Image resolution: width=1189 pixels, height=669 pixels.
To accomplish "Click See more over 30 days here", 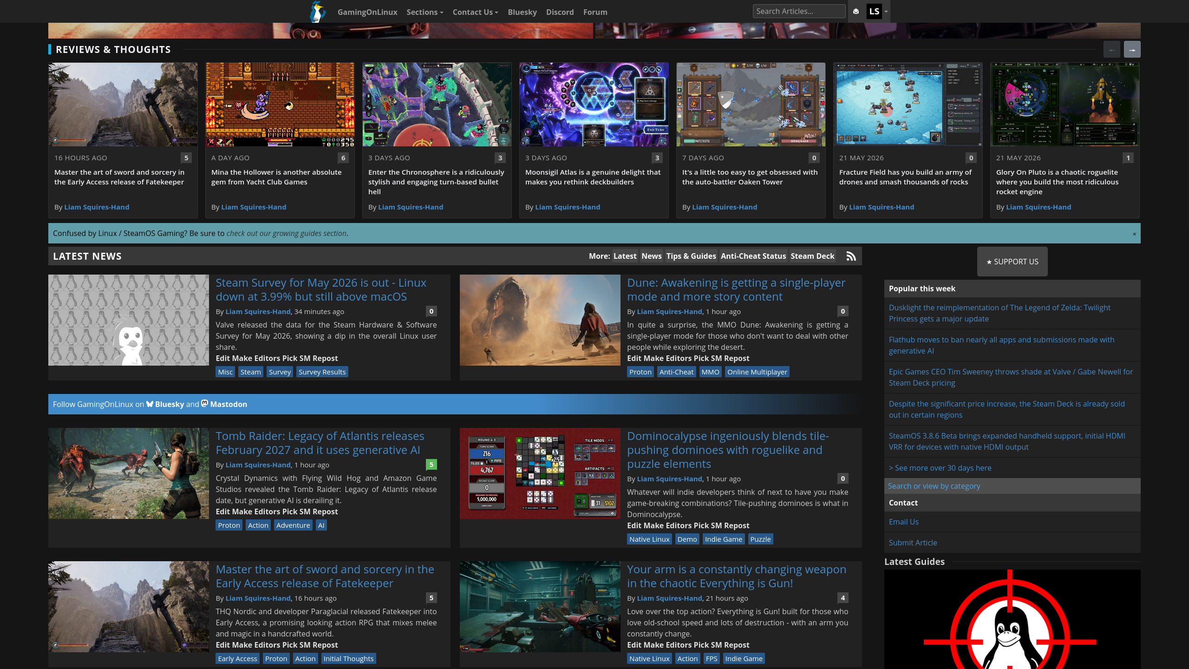I will (940, 468).
